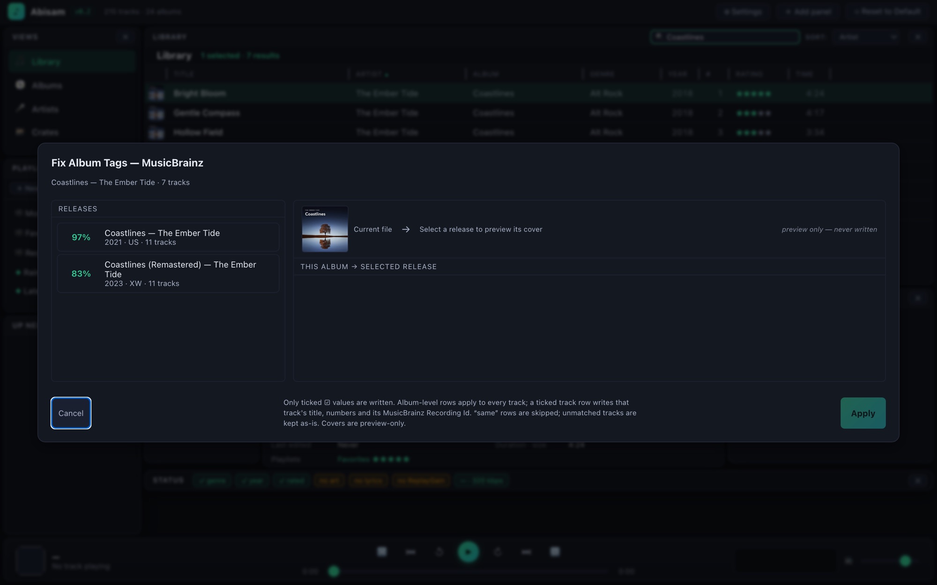The width and height of the screenshot is (937, 585).
Task: Click the Abisam app logo icon
Action: (16, 11)
